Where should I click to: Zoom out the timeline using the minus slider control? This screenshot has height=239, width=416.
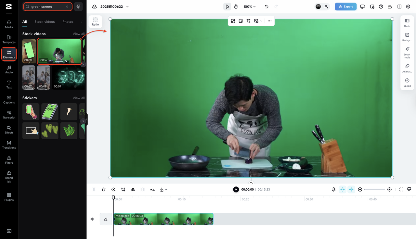(360, 189)
